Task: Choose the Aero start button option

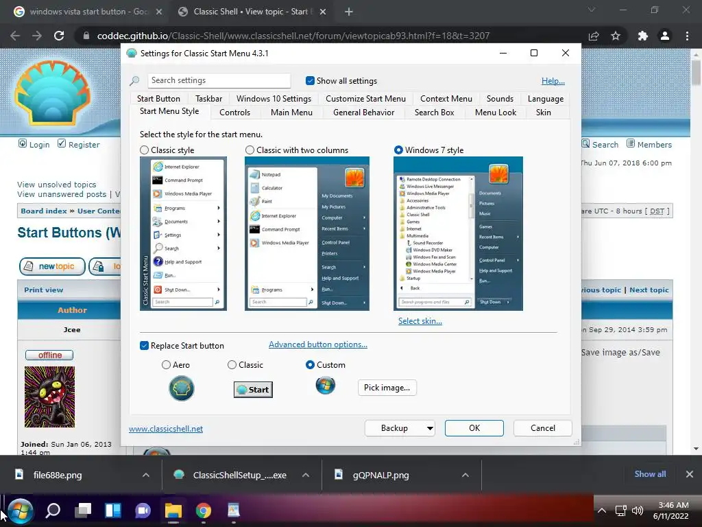Action: pyautogui.click(x=166, y=365)
